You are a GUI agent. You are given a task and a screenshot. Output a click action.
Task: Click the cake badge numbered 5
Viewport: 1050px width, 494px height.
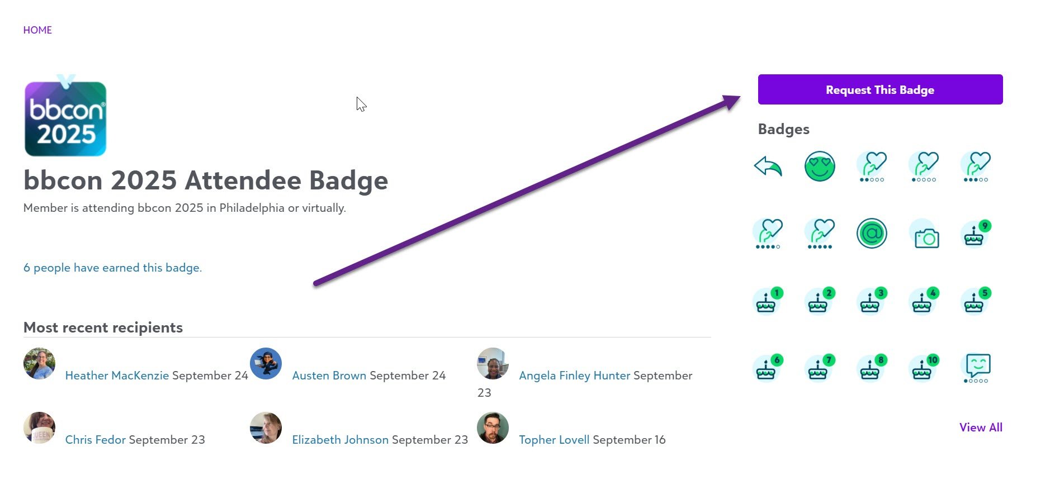976,302
